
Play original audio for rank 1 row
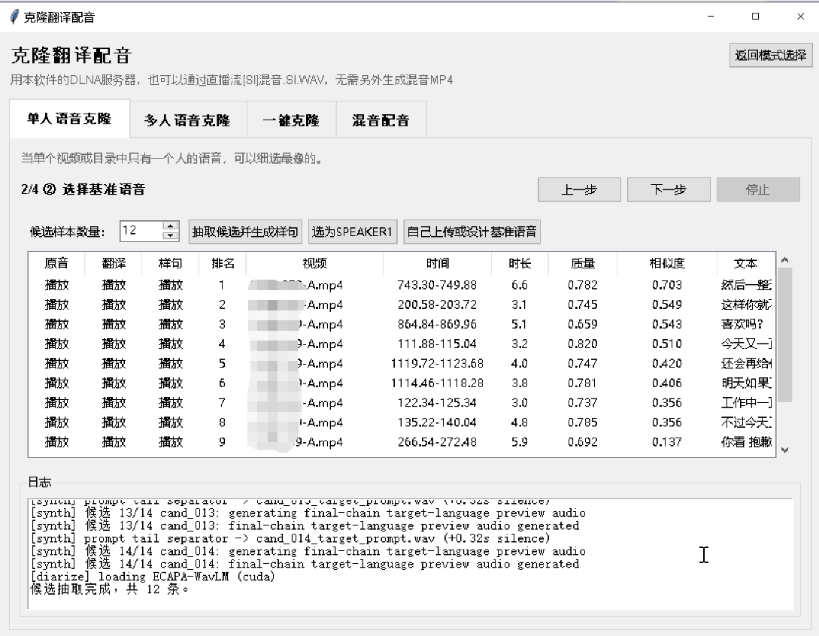56,285
